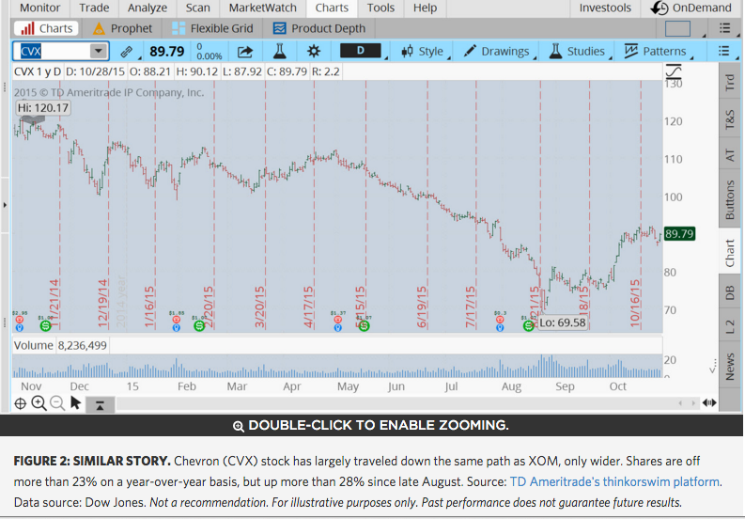Image resolution: width=745 pixels, height=519 pixels.
Task: Expand the symbol dropdown arrow
Action: click(x=99, y=51)
